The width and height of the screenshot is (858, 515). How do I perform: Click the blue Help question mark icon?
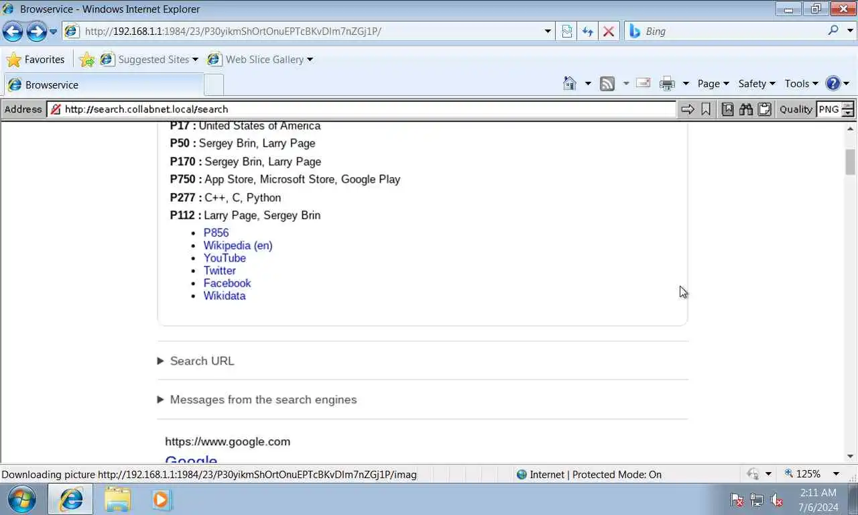pos(833,84)
